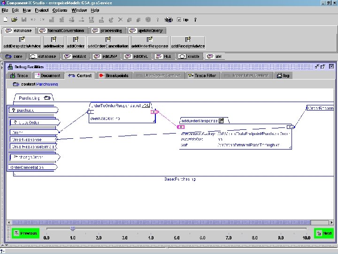
Task: Click the scrollbar left arrow under the diagram
Action: (x=9, y=222)
